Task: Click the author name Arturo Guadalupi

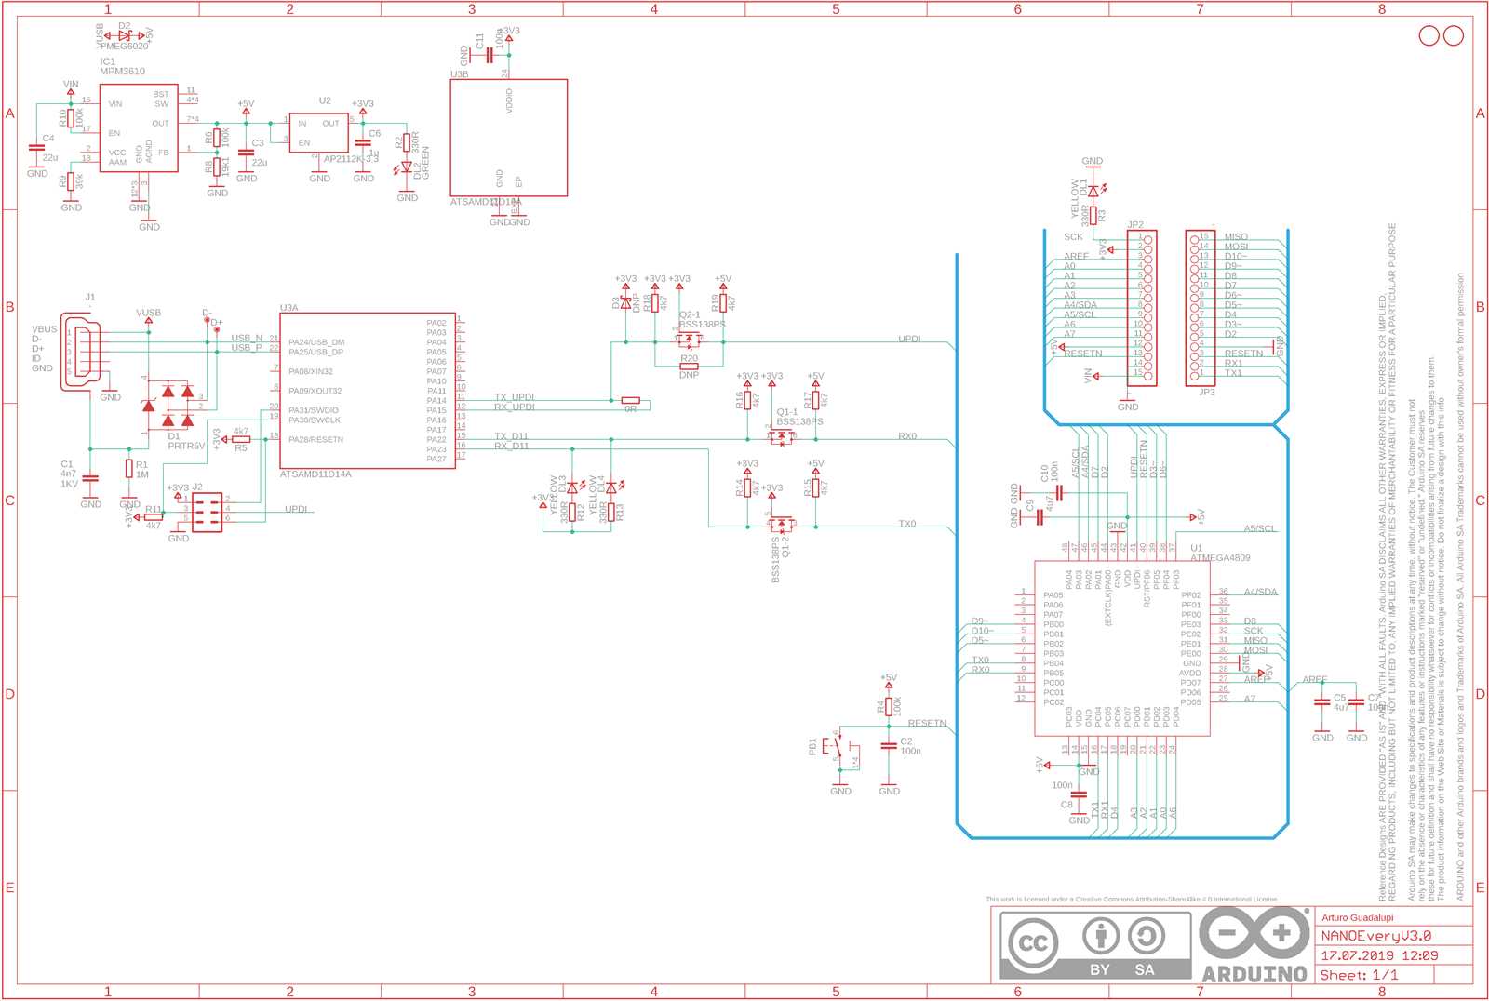Action: (1358, 917)
